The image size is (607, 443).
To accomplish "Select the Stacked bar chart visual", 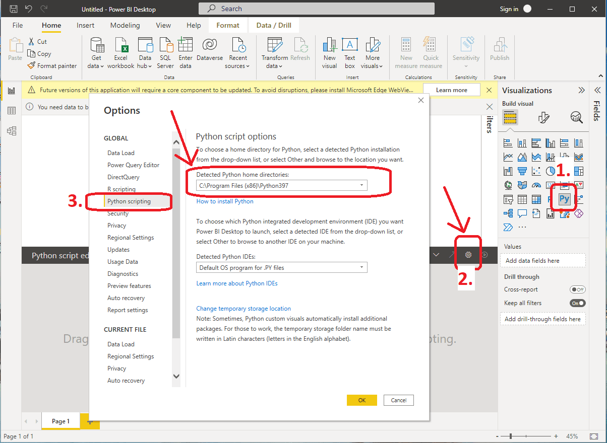I will coord(508,143).
